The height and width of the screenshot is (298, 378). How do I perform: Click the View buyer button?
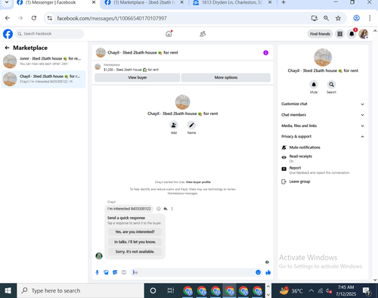pyautogui.click(x=138, y=77)
